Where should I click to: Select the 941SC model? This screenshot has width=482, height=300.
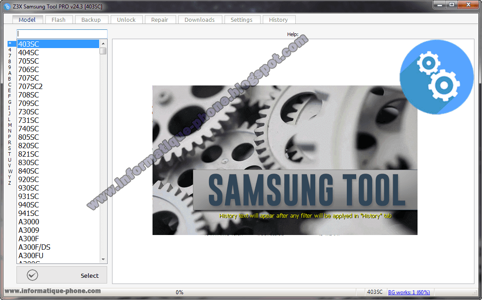[x=58, y=213]
